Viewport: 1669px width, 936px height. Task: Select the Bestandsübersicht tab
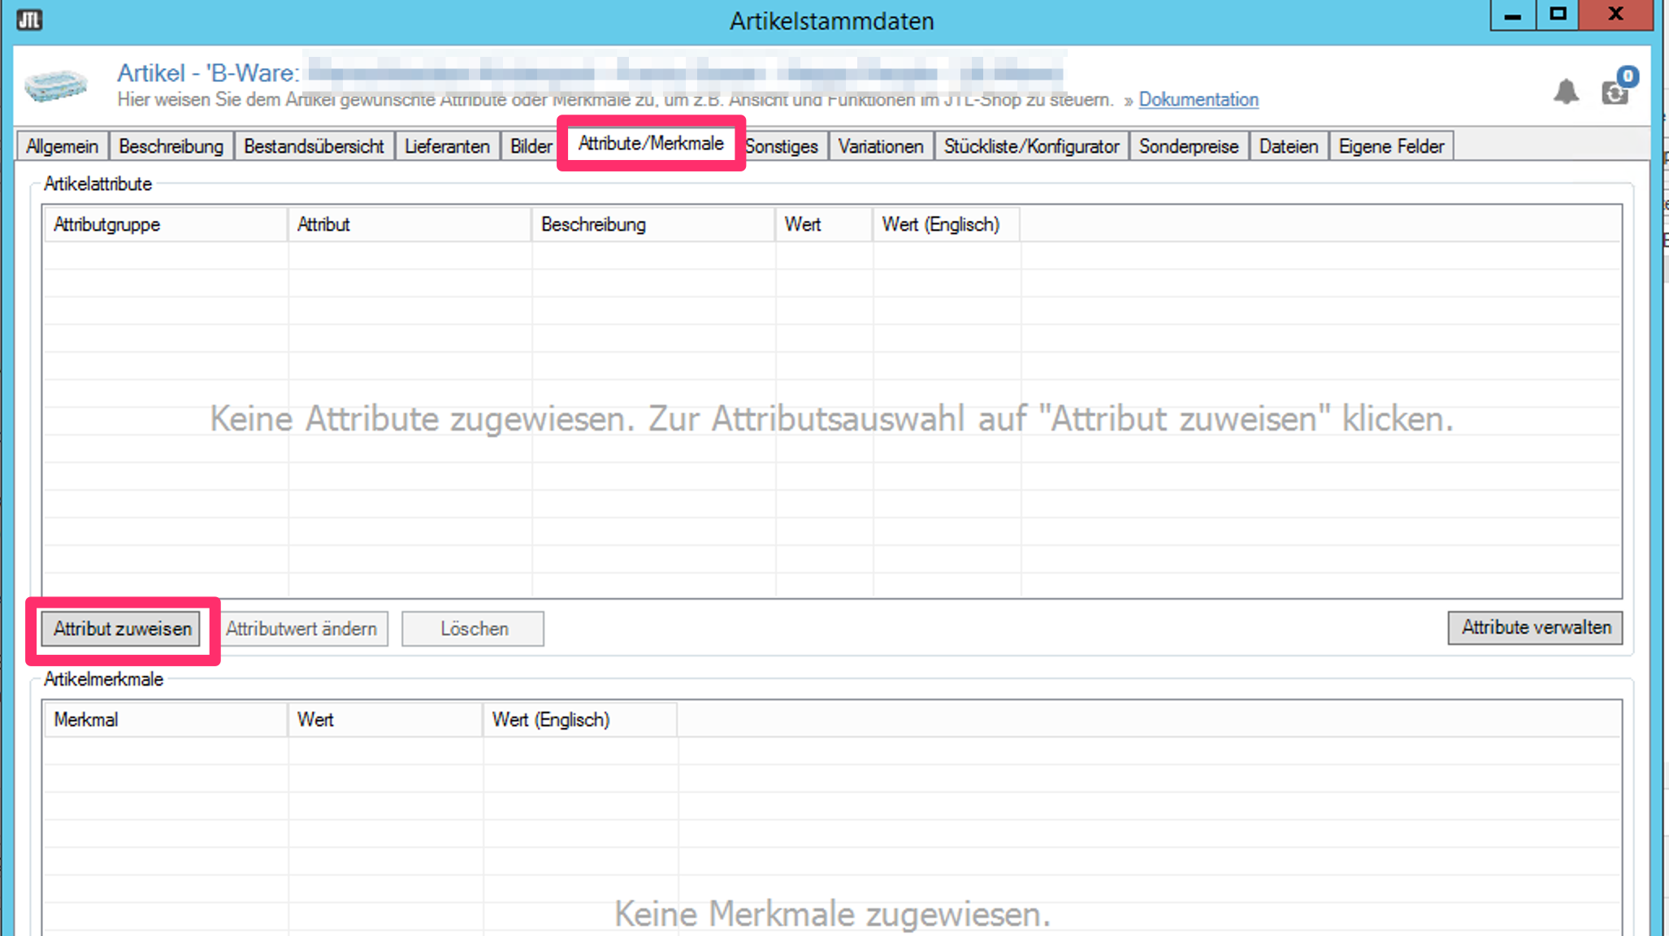pos(314,146)
